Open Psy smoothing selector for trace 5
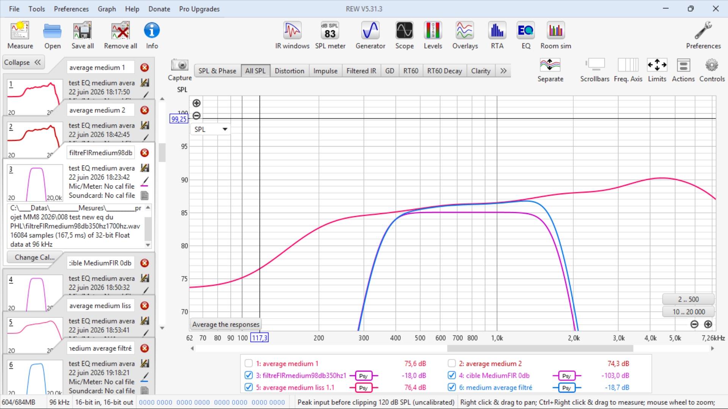This screenshot has width=728, height=409. (363, 388)
